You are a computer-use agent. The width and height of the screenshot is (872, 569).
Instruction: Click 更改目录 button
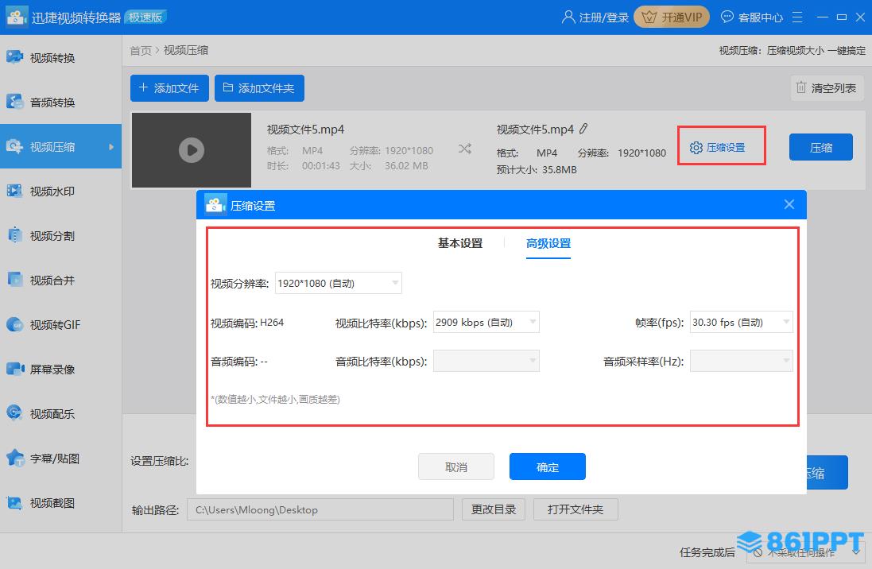click(x=494, y=509)
